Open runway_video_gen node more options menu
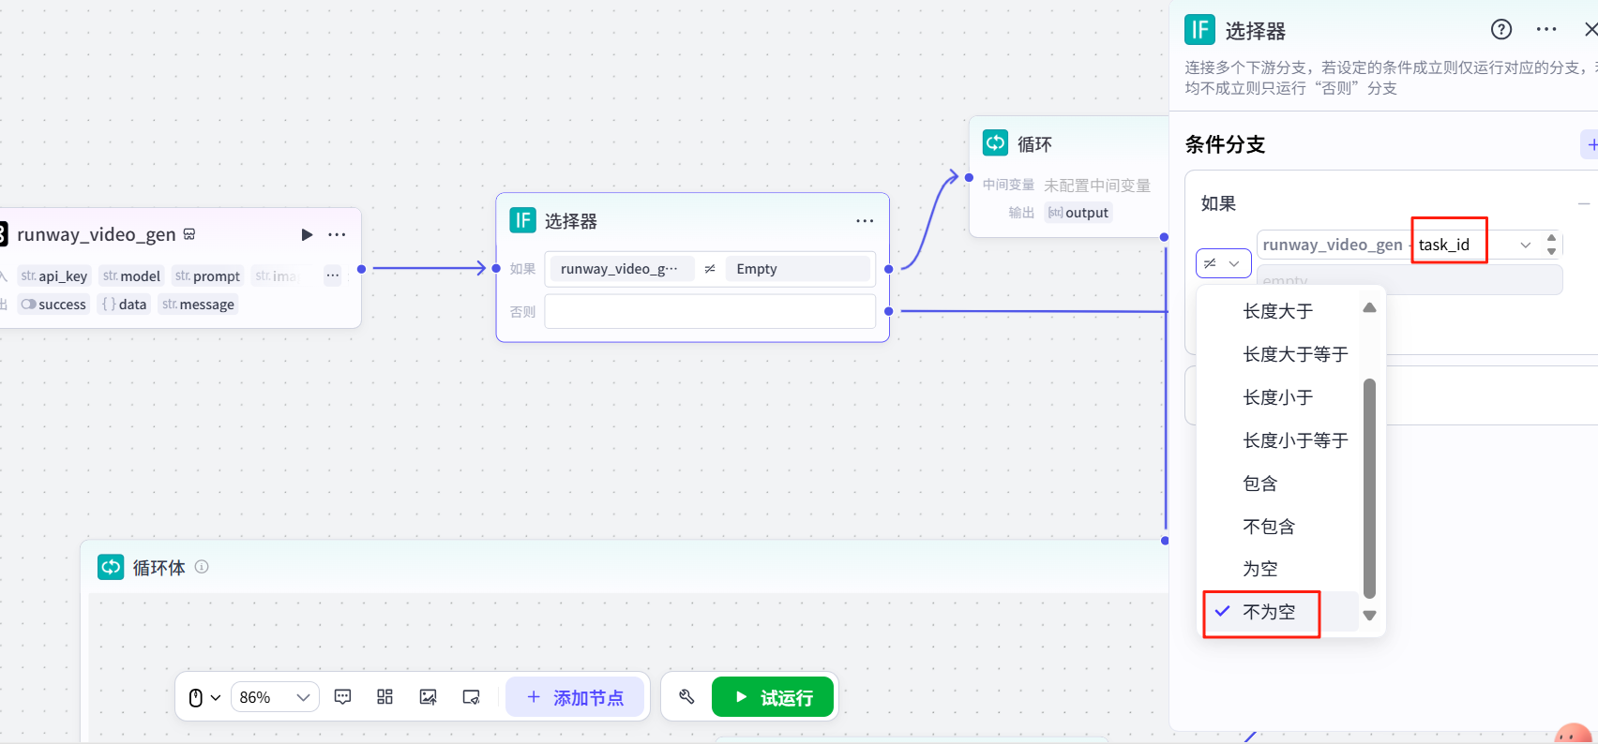 338,234
